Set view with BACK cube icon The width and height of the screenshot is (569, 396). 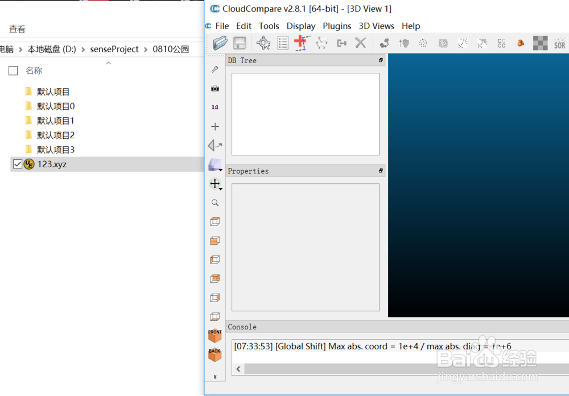point(215,354)
